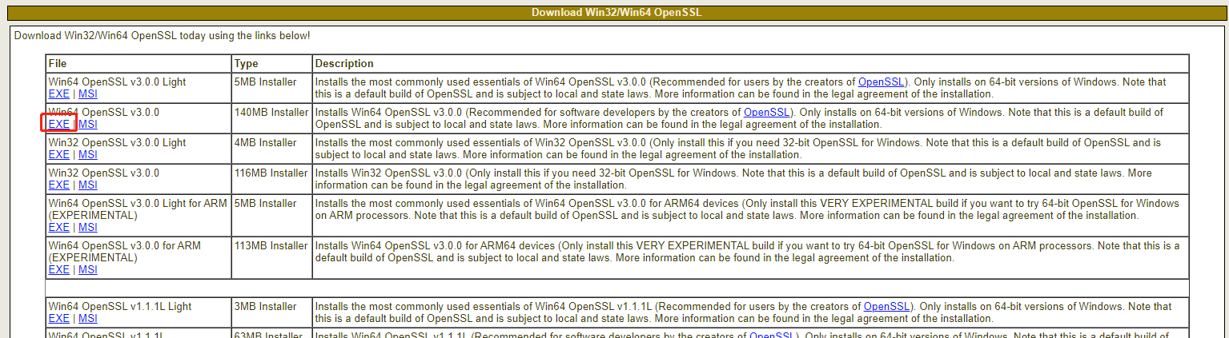Get the 116MB Win32 OpenSSL v3.0.0 MSI
The image size is (1229, 338).
click(88, 185)
